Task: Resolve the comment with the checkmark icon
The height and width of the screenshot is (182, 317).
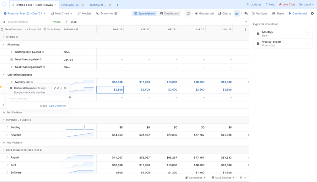Action: click(55, 88)
